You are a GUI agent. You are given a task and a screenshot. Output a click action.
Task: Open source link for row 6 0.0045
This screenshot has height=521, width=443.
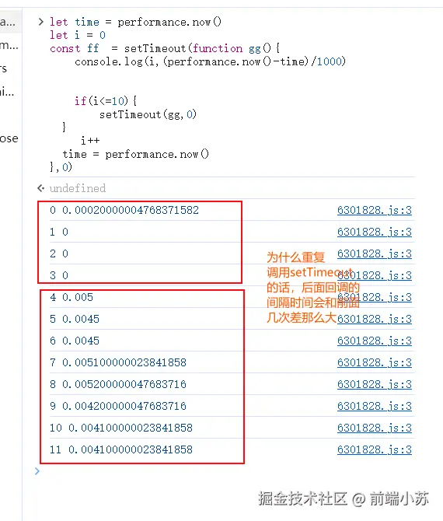coord(375,341)
